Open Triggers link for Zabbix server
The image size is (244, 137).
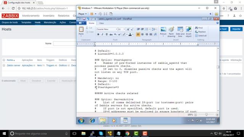[x=50, y=65]
